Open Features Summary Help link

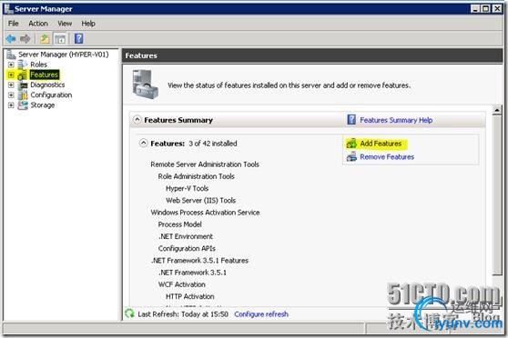point(396,120)
